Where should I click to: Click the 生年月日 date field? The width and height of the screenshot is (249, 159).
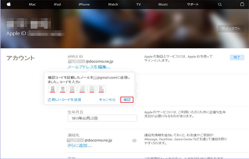pyautogui.click(x=102, y=118)
